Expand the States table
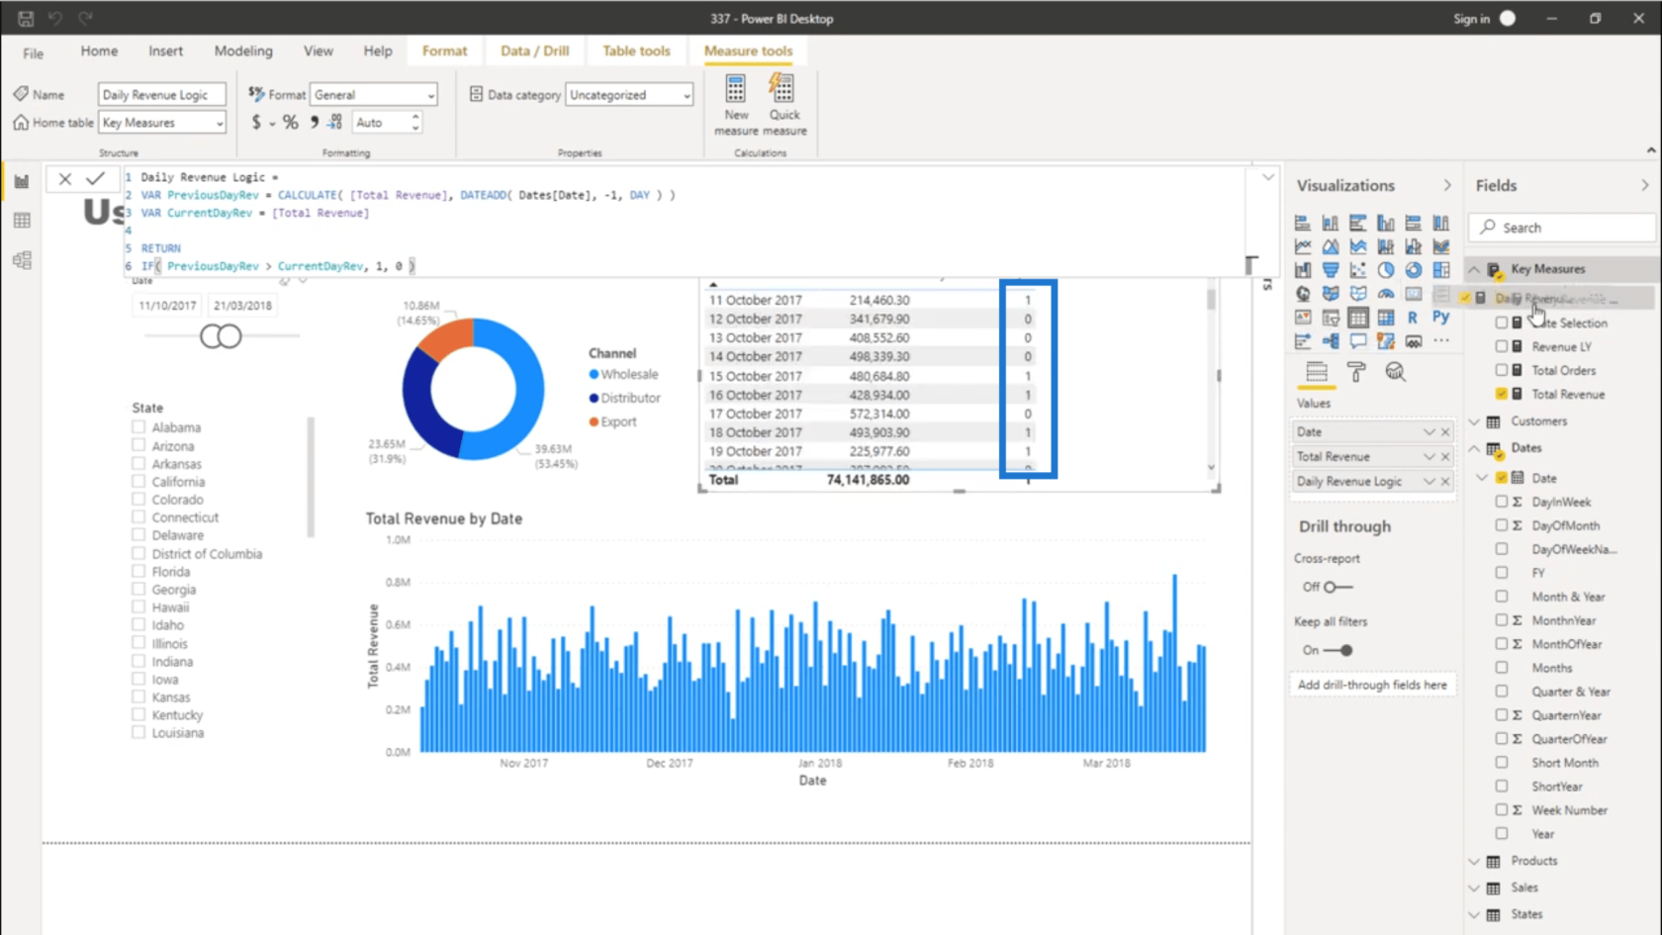 click(1475, 915)
